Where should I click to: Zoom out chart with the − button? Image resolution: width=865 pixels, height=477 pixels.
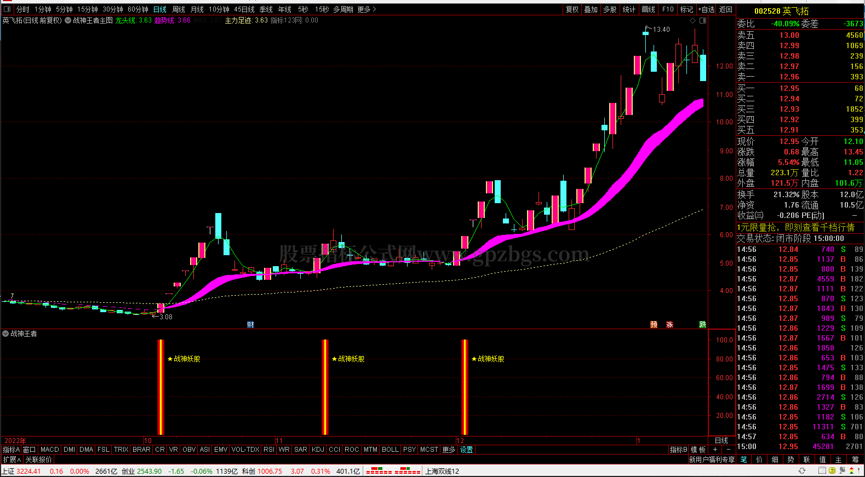729,450
